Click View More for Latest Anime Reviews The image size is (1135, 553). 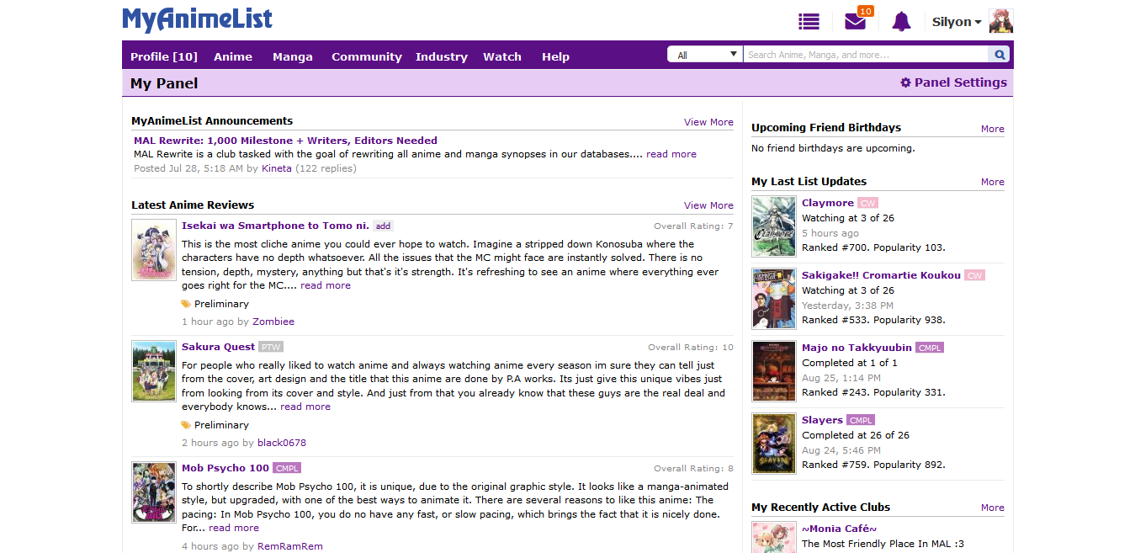tap(708, 205)
